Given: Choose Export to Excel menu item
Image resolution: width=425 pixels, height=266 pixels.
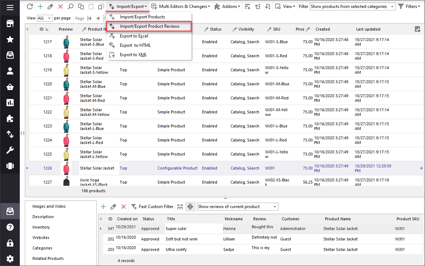Looking at the screenshot, I should [149, 36].
